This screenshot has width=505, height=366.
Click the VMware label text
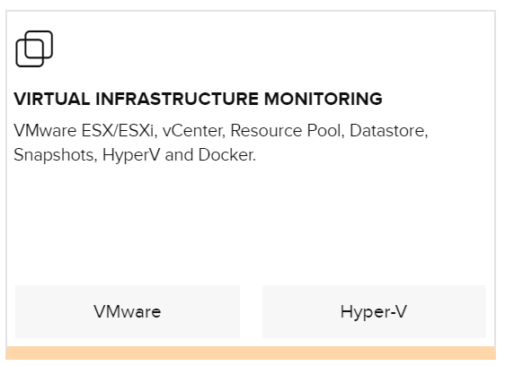point(128,311)
